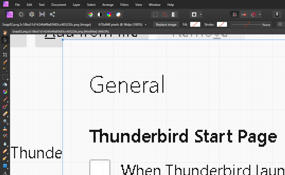285x175 pixels.
Task: Open the Snapping options dropdown arrow
Action: pos(260,15)
